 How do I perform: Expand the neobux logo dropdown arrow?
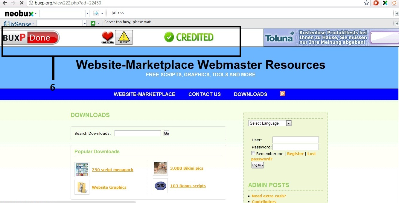click(36, 13)
